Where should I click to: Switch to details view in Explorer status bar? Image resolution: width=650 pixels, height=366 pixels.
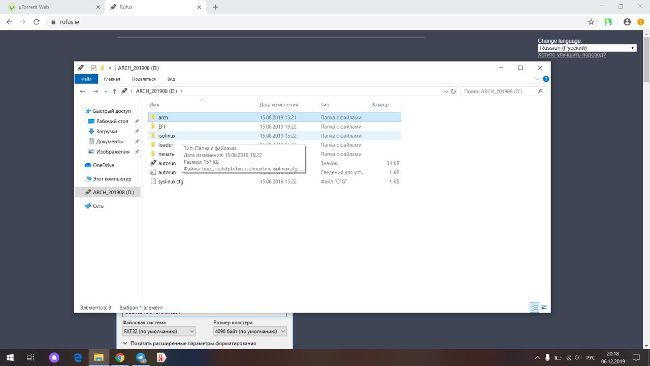(535, 308)
